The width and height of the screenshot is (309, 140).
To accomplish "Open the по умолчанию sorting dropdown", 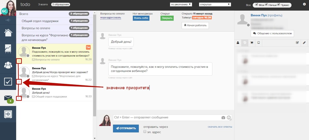I will click(181, 4).
